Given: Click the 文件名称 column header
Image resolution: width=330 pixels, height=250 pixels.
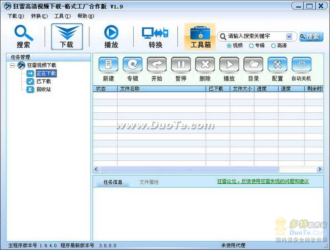Looking at the screenshot, I should 161,89.
